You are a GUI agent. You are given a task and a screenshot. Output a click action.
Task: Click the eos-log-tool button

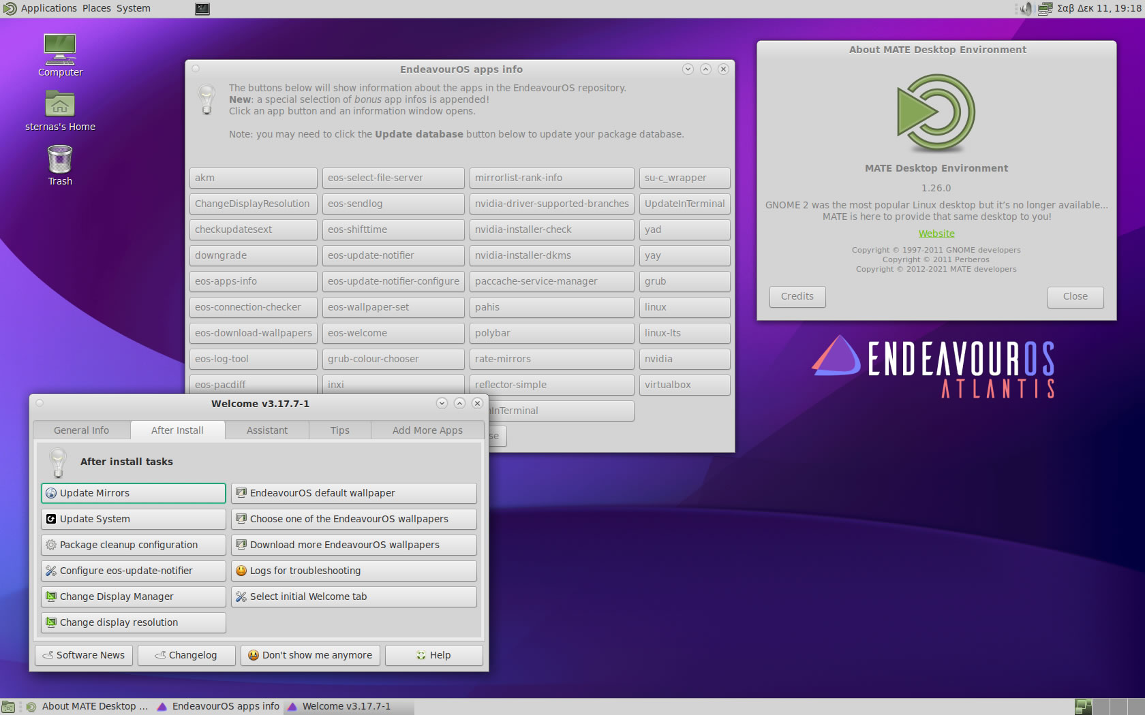tap(254, 359)
